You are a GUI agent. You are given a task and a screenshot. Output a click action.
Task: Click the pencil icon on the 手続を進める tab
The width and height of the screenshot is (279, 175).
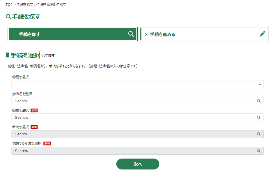[262, 34]
